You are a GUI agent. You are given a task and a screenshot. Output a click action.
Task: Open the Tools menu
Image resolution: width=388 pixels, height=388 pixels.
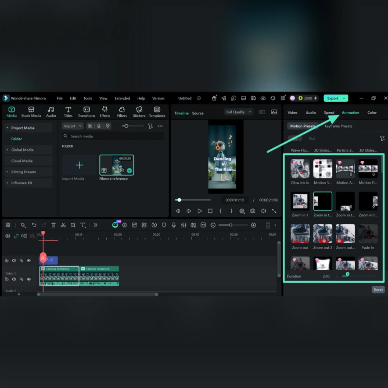click(88, 98)
